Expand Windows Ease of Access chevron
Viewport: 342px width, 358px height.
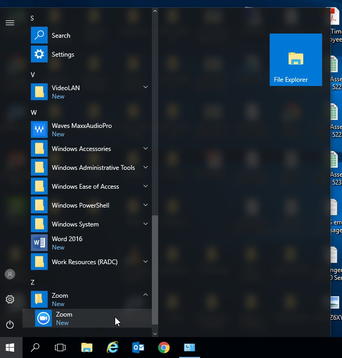tap(145, 186)
